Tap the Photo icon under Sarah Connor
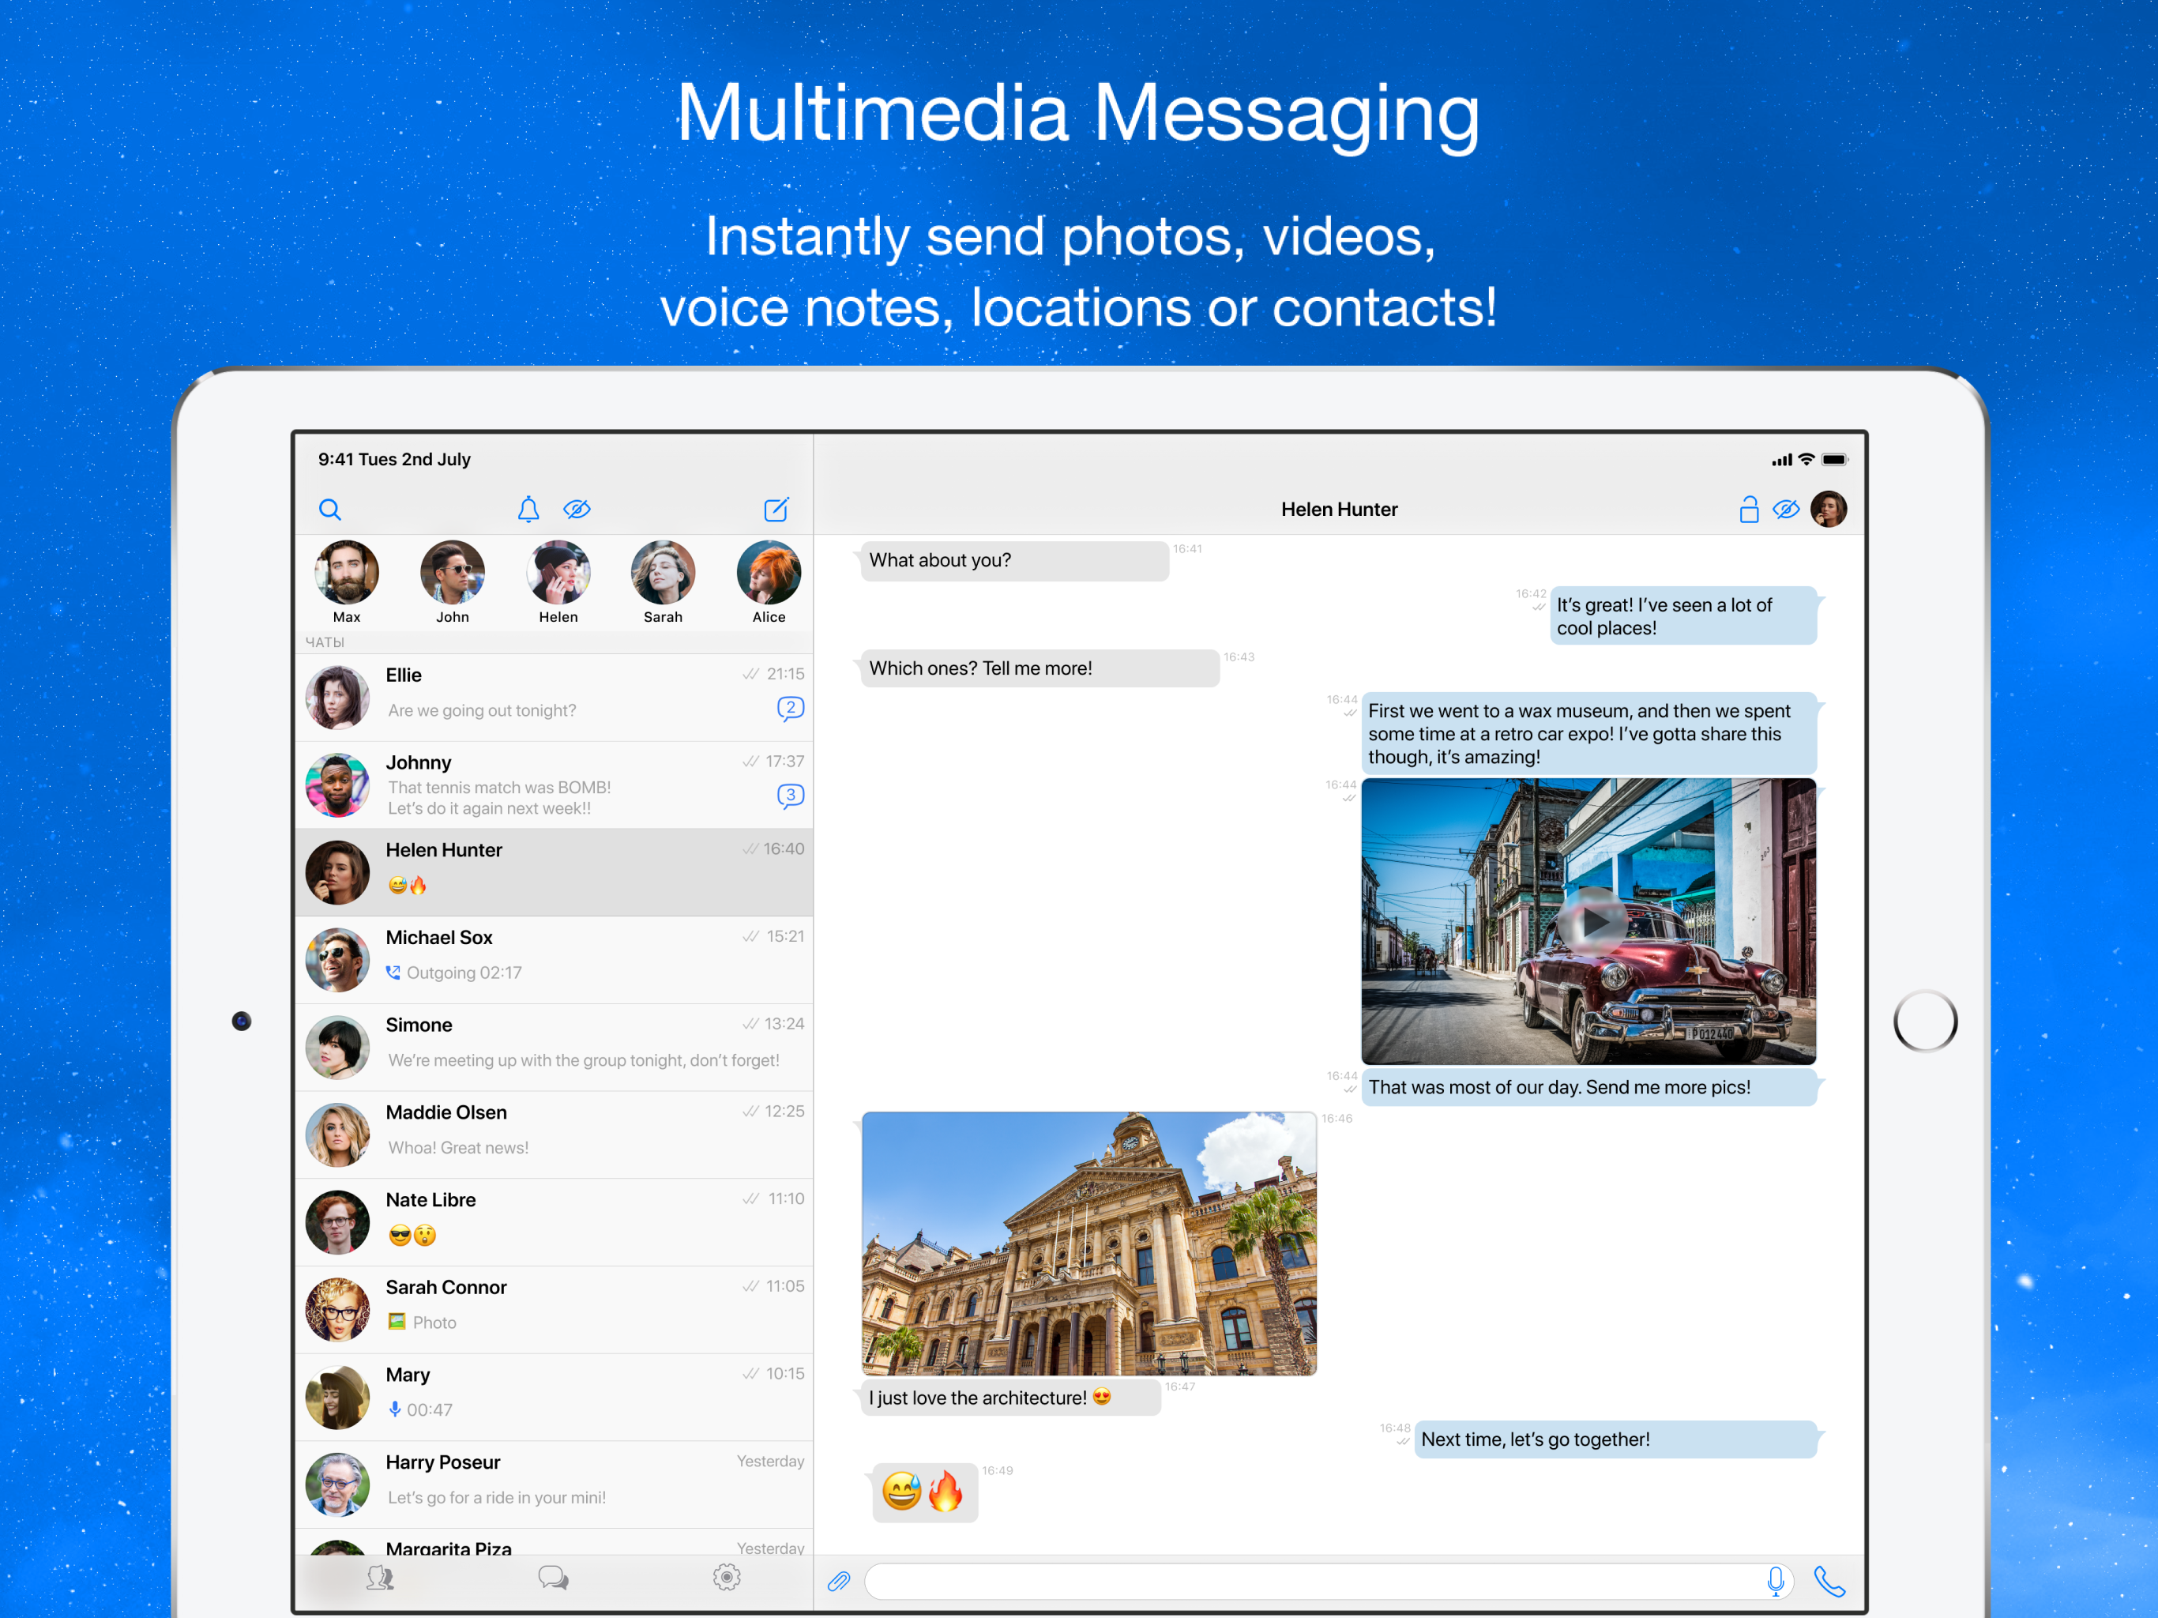Screen dimensions: 2158x1618 click(x=396, y=1321)
